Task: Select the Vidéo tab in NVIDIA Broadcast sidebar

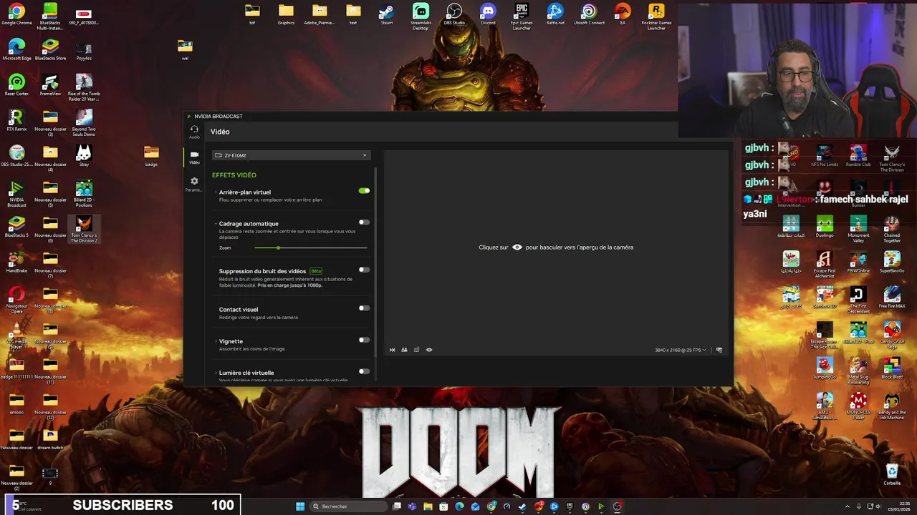Action: [194, 157]
